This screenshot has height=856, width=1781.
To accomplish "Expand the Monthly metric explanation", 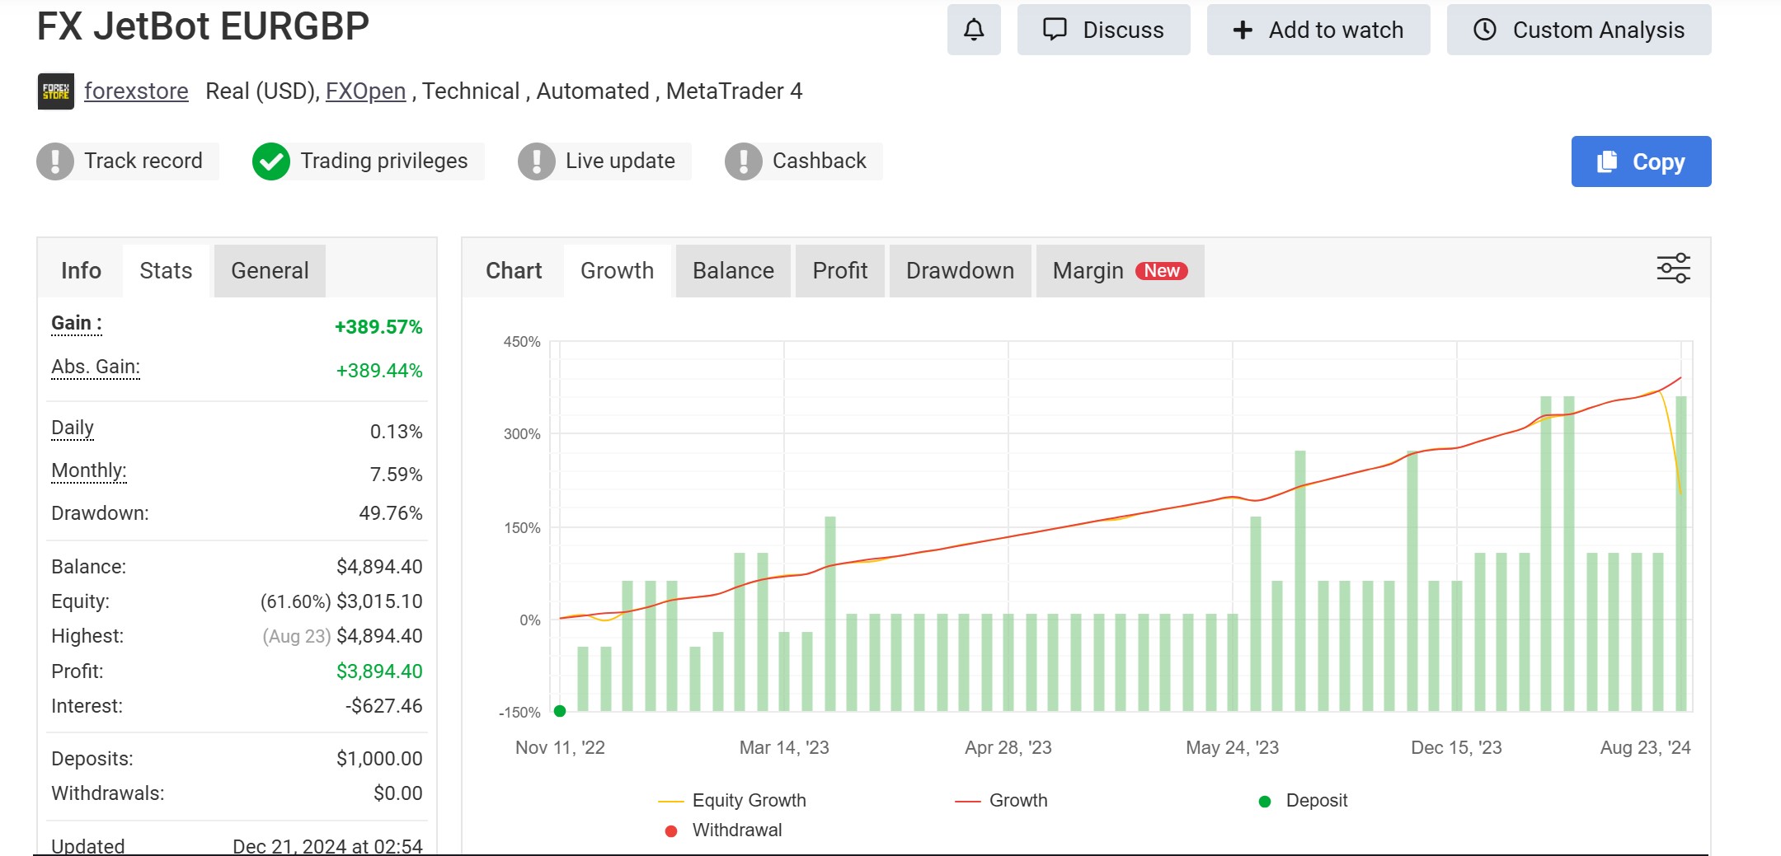I will click(88, 470).
